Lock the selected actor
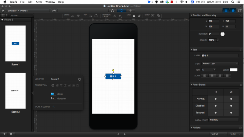Screen dimensions: 244x137 pos(134,16)
